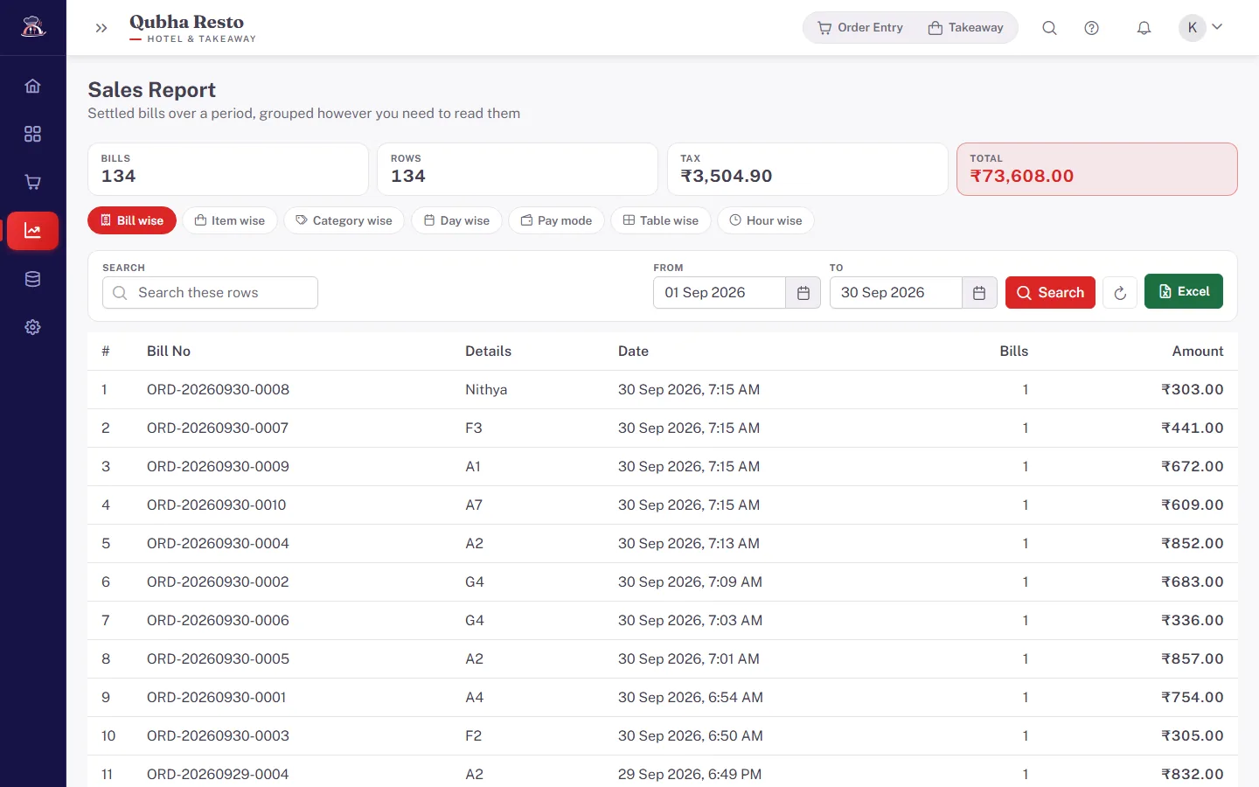Open the help question-mark icon
This screenshot has height=787, width=1259.
[1091, 28]
